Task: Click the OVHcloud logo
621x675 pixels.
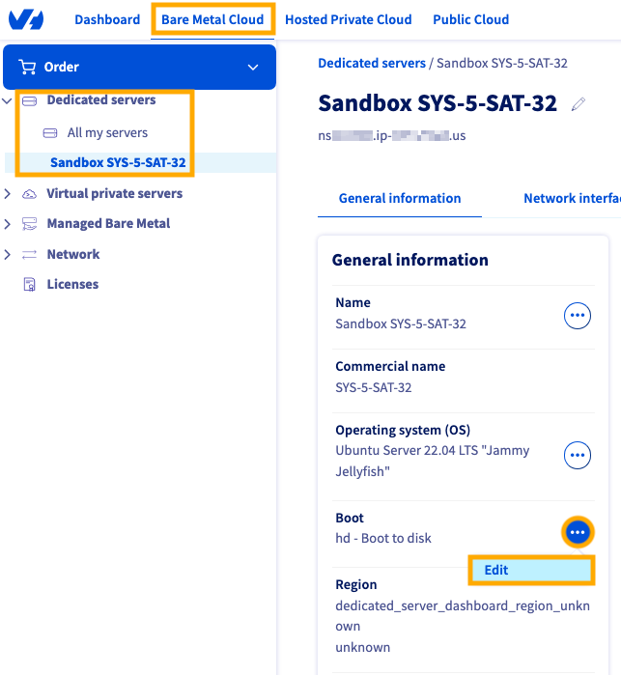Action: click(26, 19)
